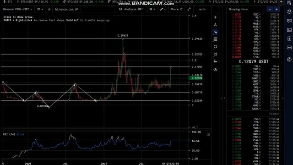Open the top-right sidebar panel icon
The height and width of the screenshot is (165, 293).
(289, 3)
